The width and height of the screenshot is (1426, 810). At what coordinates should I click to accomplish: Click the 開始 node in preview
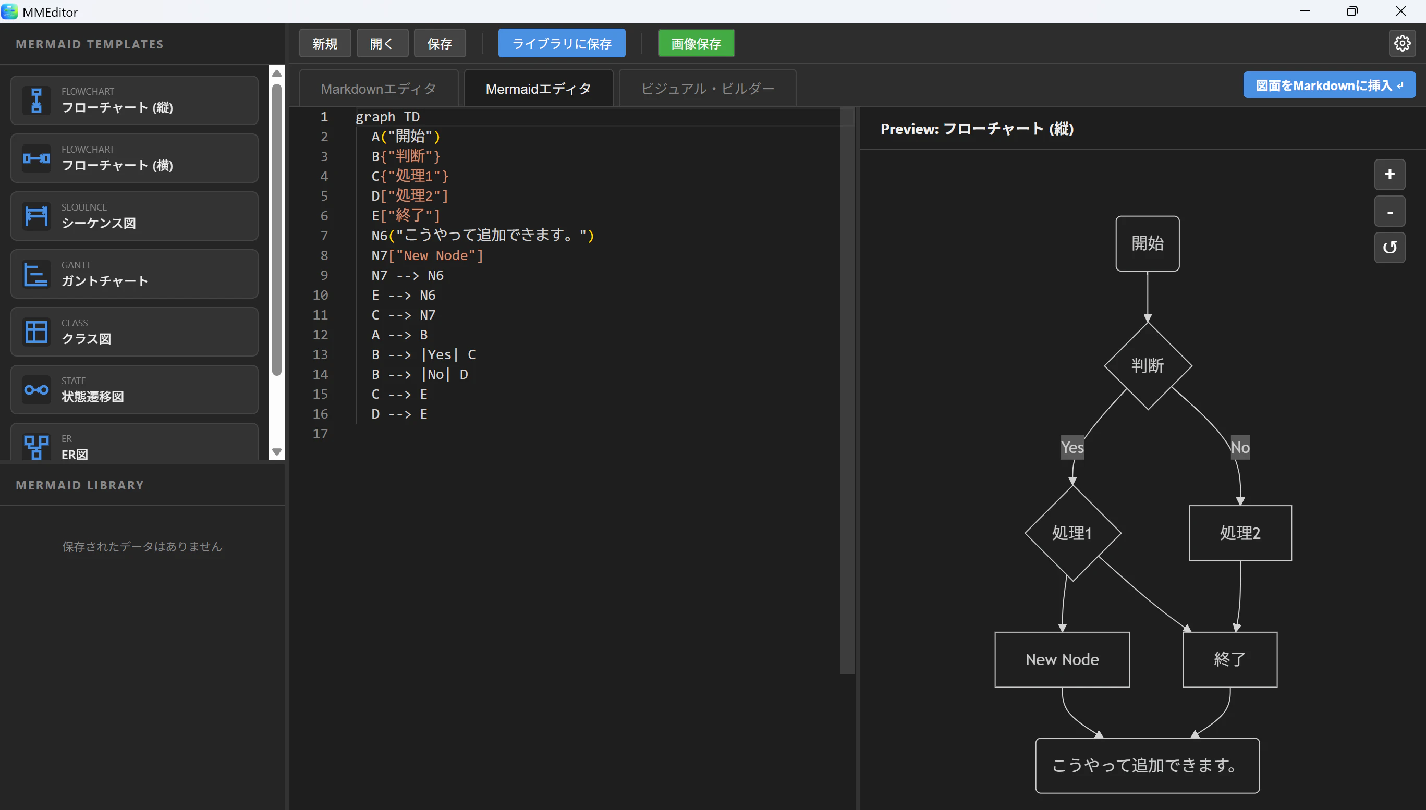[x=1147, y=243]
